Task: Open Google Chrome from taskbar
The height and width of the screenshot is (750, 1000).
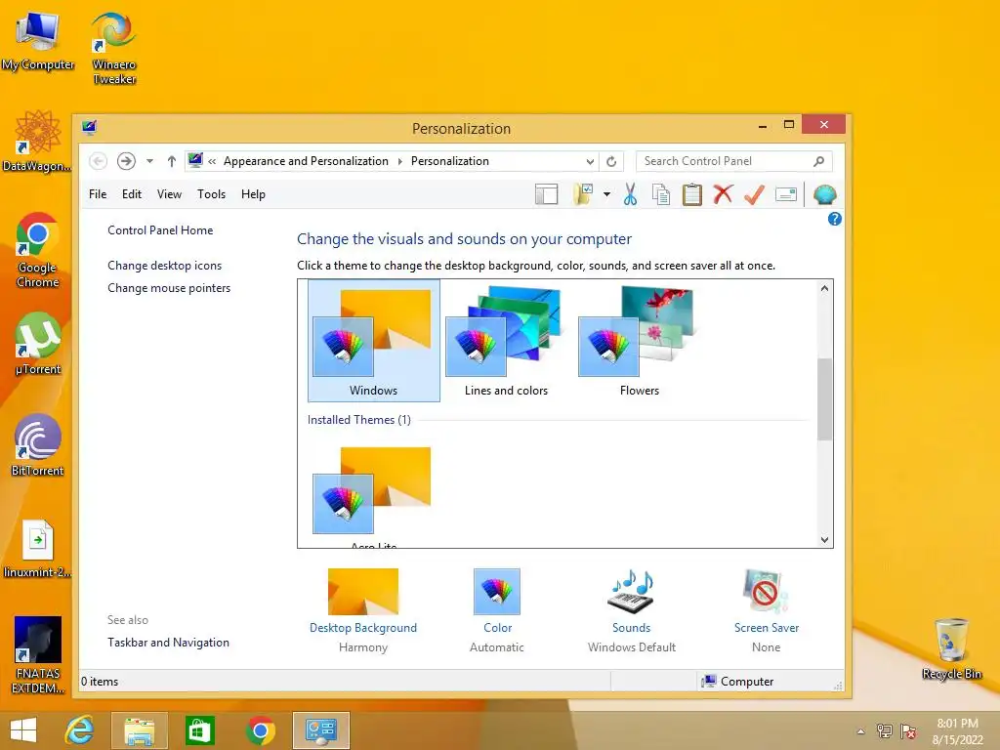Action: point(260,730)
